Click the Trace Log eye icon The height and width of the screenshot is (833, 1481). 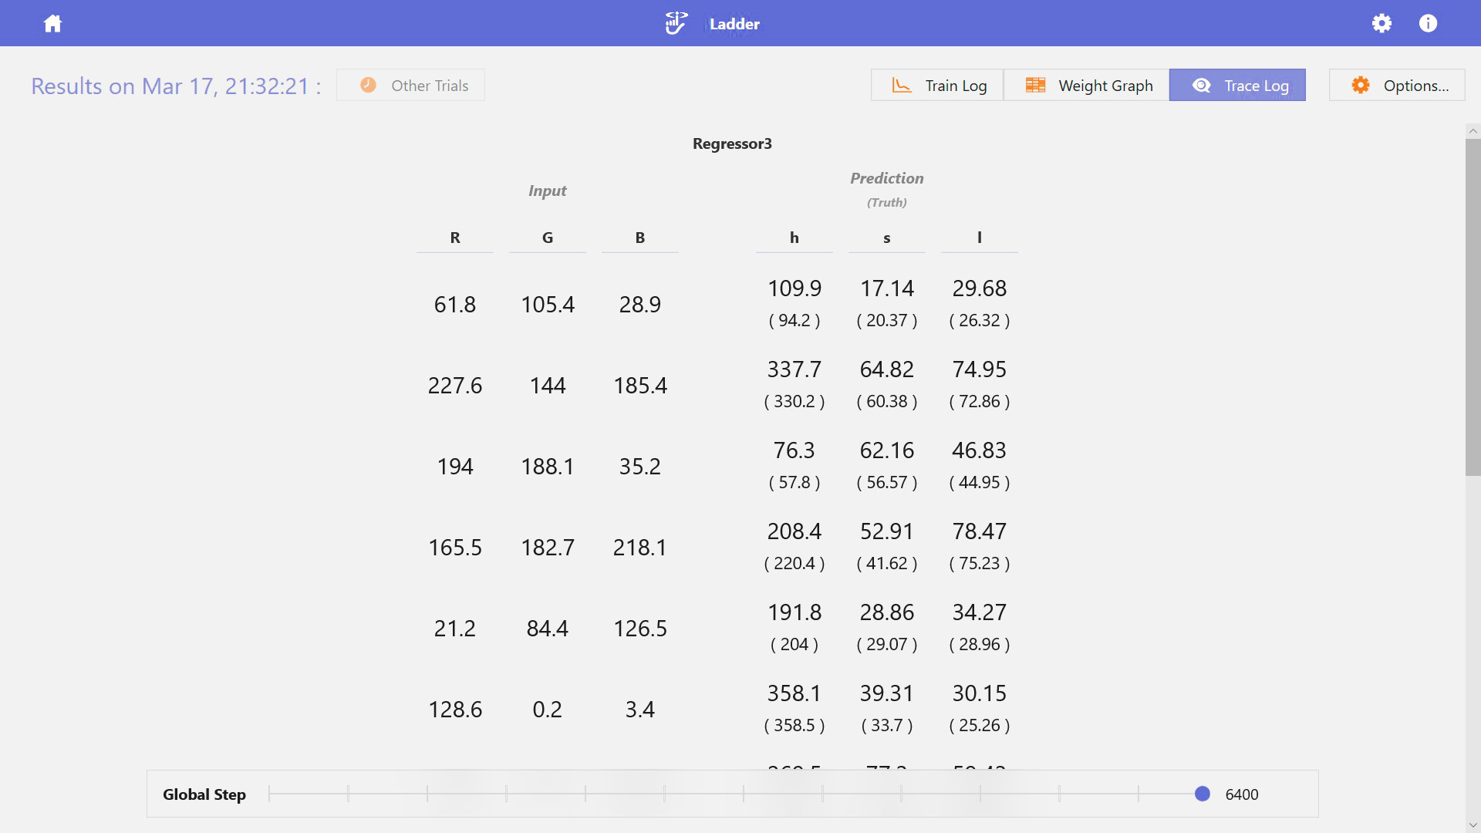click(x=1201, y=86)
